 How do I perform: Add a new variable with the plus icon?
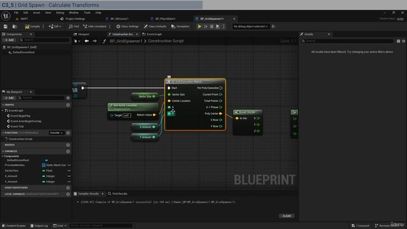pyautogui.click(x=68, y=151)
